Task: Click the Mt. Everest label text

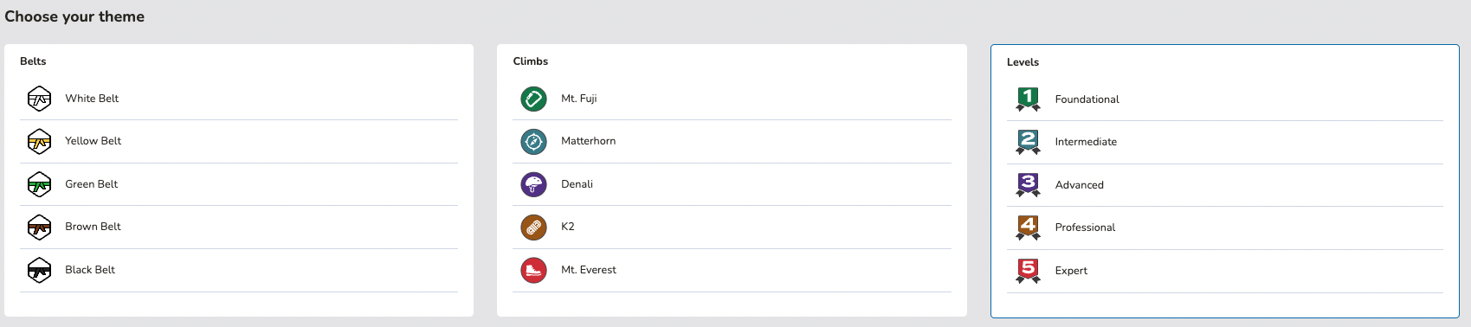Action: [x=589, y=270]
